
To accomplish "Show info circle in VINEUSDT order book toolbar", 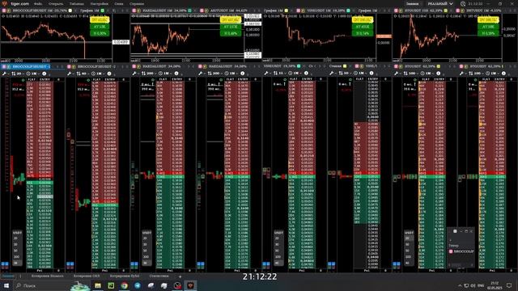I will pos(306,74).
